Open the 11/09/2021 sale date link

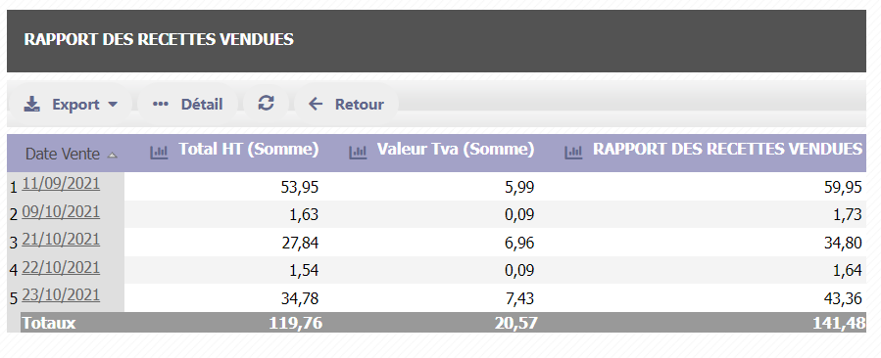(61, 184)
